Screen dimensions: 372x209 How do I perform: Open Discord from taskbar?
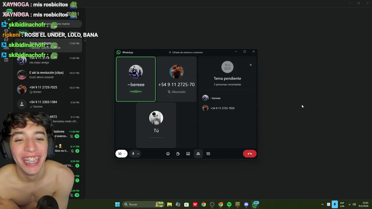[x=246, y=204]
